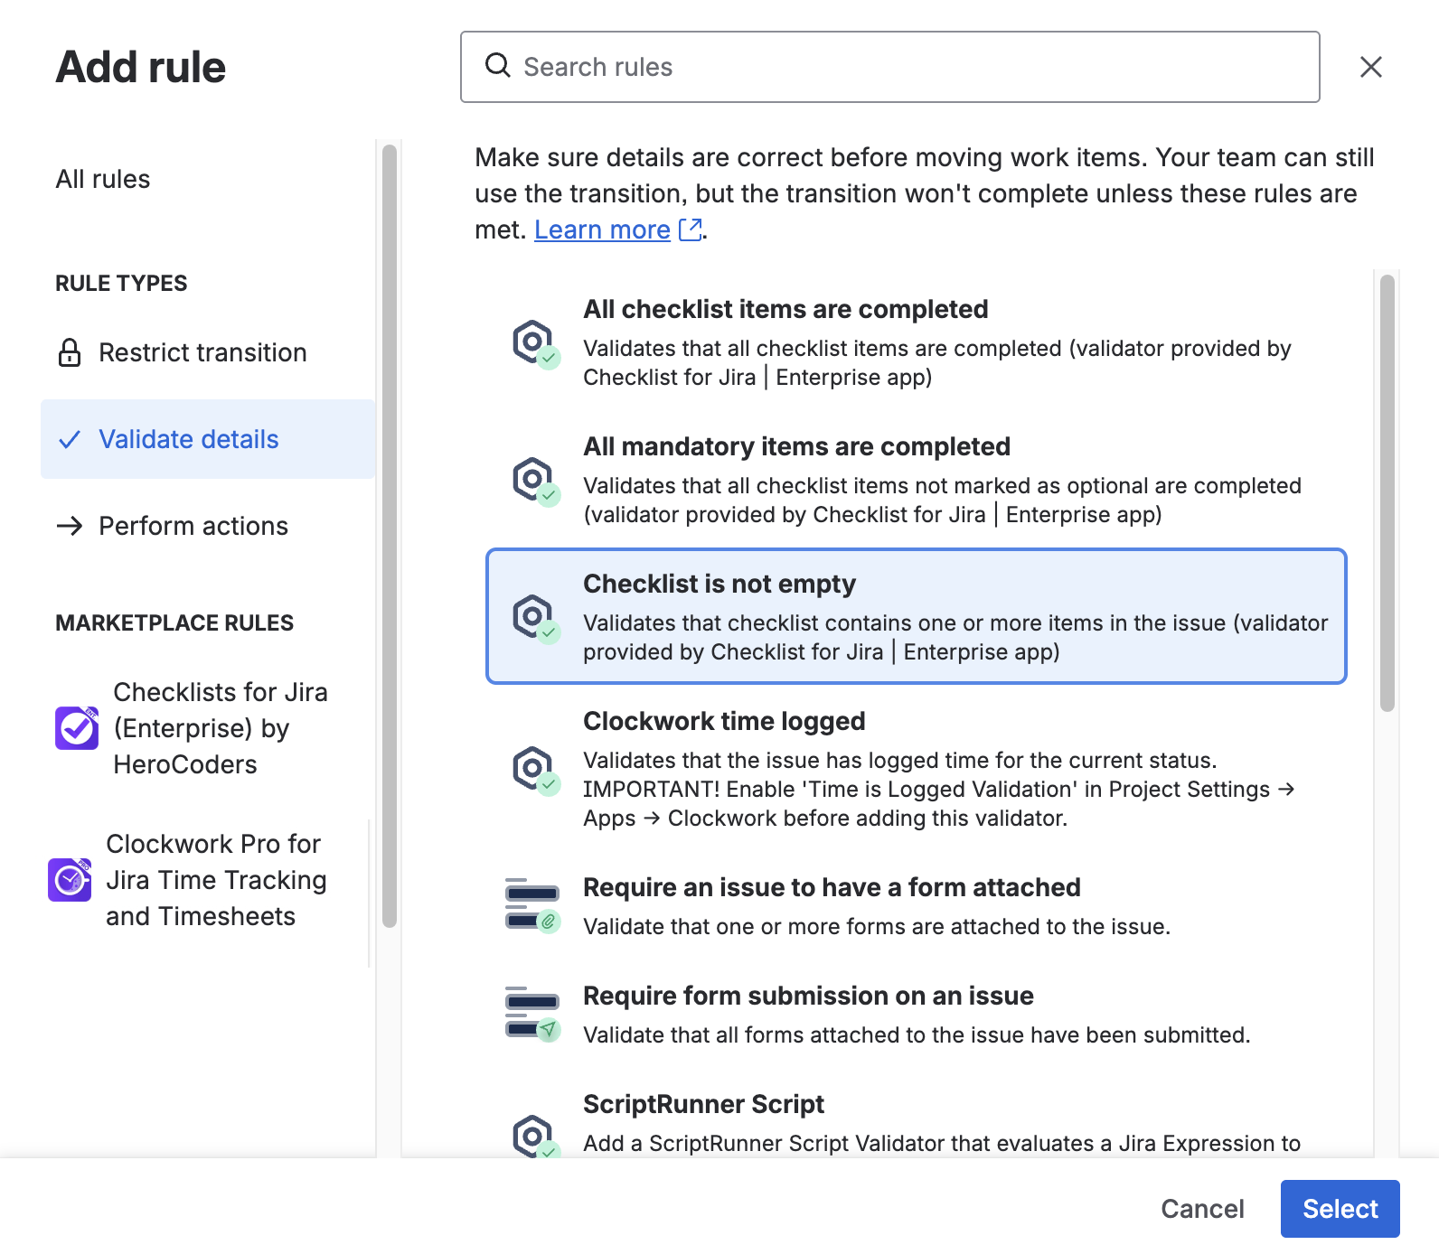Click the rules list vertical scrollbar
The width and height of the screenshot is (1439, 1254).
(x=1387, y=494)
